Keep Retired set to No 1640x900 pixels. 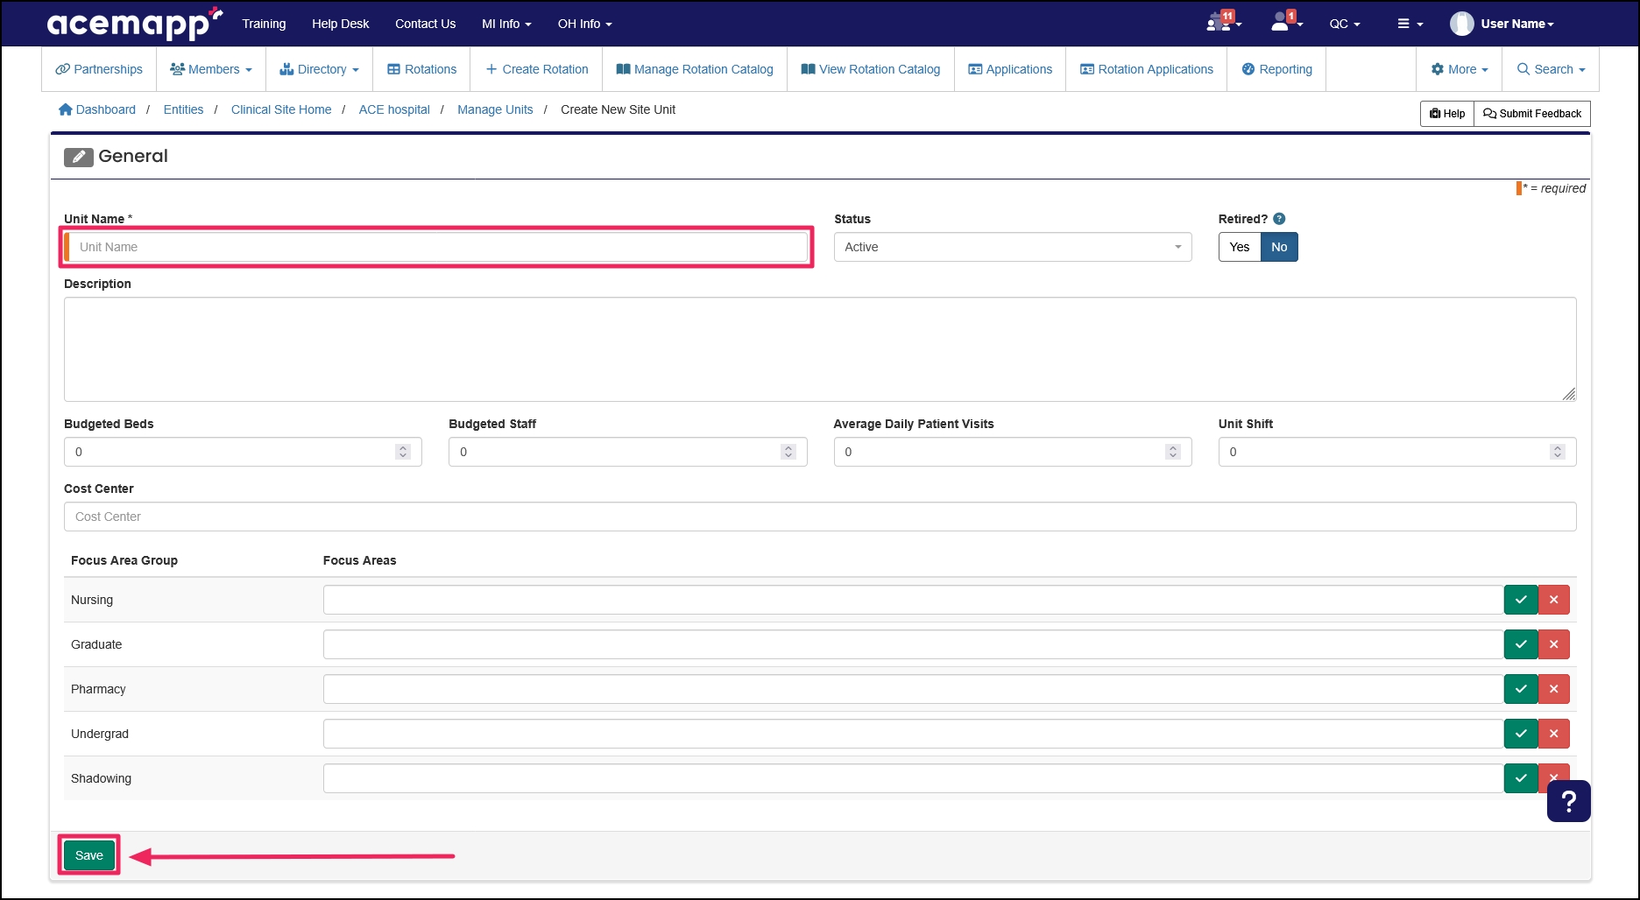coord(1279,247)
